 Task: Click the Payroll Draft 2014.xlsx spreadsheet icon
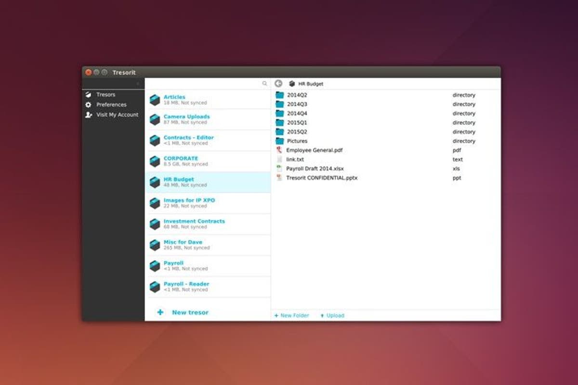279,168
